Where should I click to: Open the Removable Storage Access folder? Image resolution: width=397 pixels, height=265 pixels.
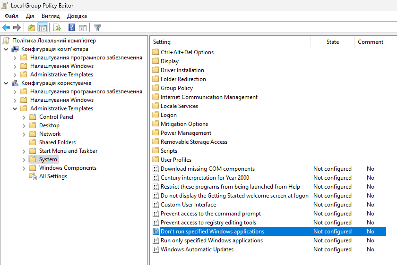click(194, 142)
